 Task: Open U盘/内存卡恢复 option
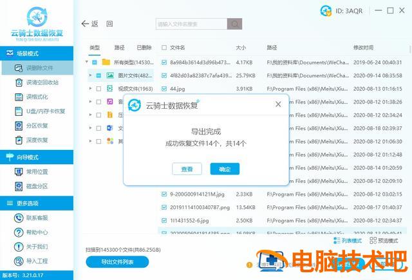pos(40,111)
